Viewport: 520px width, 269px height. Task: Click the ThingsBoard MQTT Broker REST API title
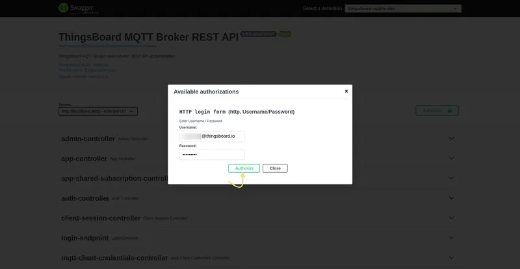(149, 37)
